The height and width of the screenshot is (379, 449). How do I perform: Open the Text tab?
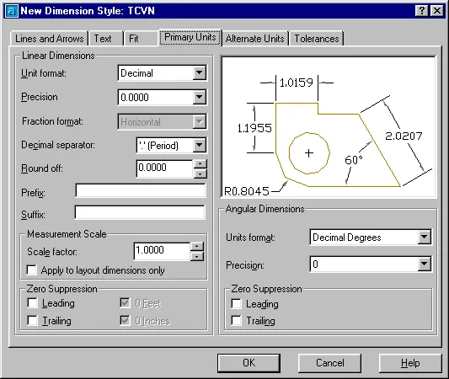[x=105, y=39]
